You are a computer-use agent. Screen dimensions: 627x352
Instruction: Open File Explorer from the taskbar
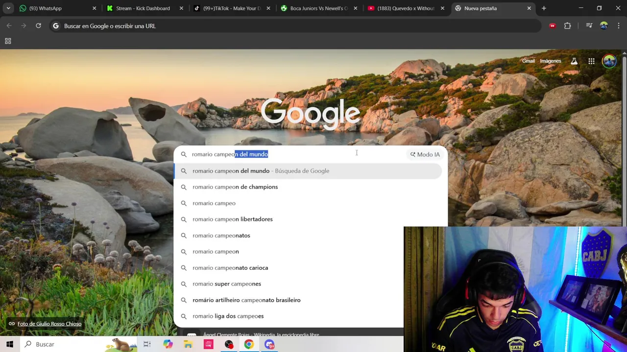pos(188,344)
